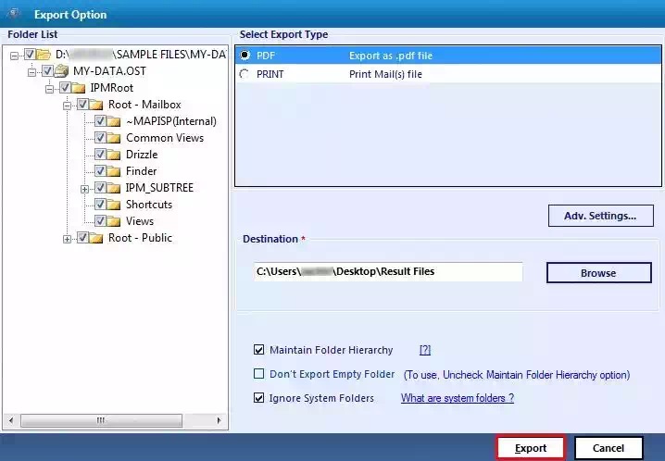The image size is (665, 461).
Task: Uncheck the D:\ root path checkbox
Action: (30, 55)
